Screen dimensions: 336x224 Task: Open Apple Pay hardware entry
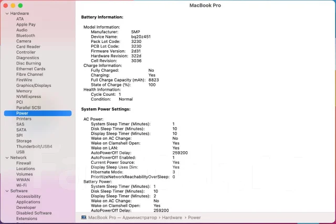click(x=26, y=25)
